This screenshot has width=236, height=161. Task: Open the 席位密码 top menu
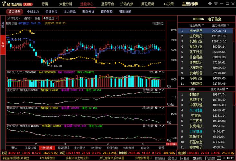[x=148, y=4]
